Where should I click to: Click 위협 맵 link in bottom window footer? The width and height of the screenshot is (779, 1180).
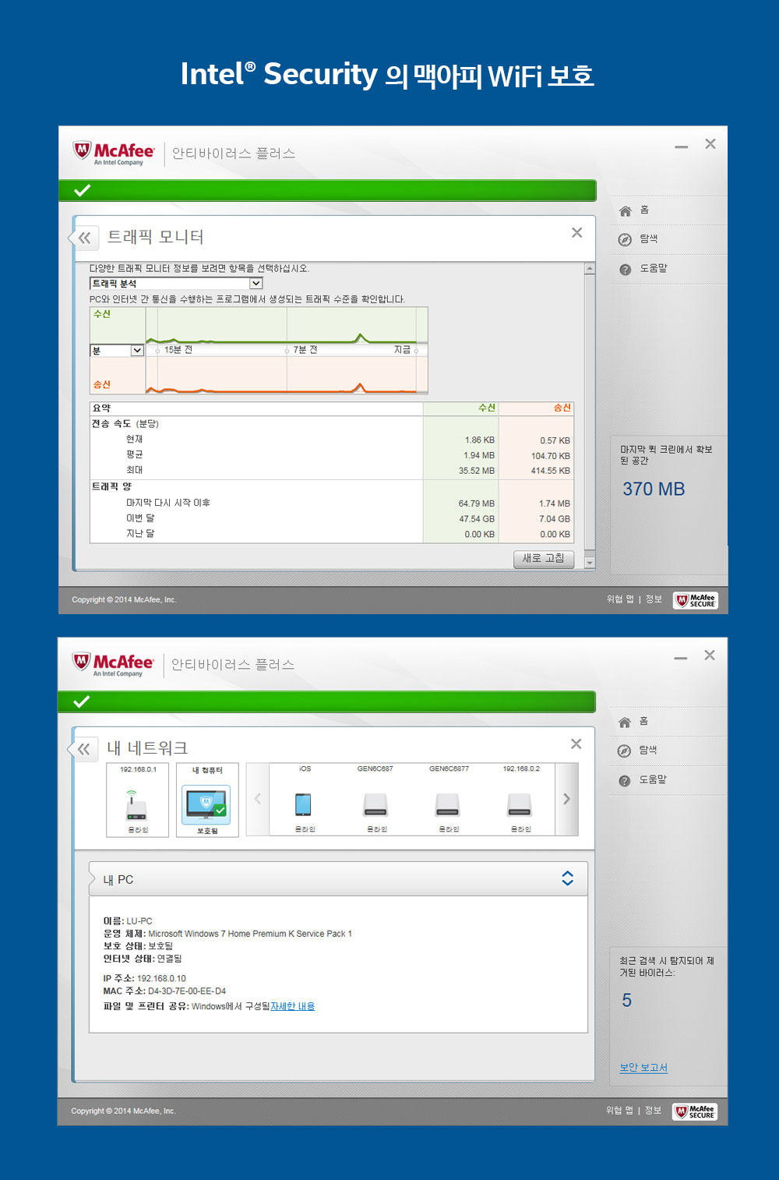(619, 1111)
